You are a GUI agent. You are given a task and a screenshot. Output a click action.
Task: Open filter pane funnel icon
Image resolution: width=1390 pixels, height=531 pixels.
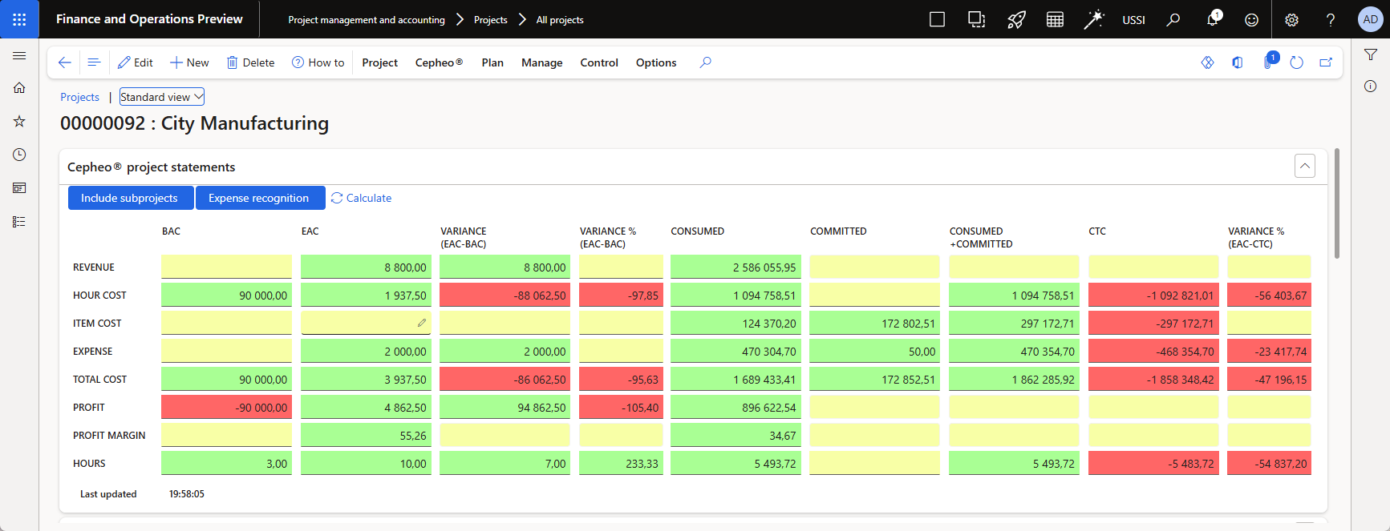pos(1371,55)
